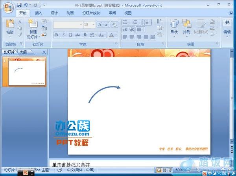This screenshot has height=176, width=236.
Task: Switch to the 动画 ribbon tab
Action: [x=70, y=13]
